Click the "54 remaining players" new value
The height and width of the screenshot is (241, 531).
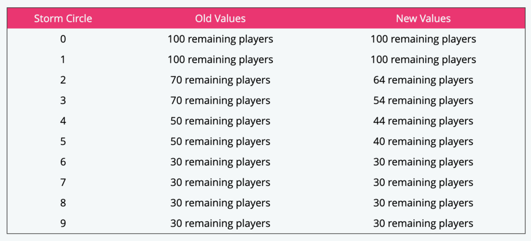pos(423,101)
